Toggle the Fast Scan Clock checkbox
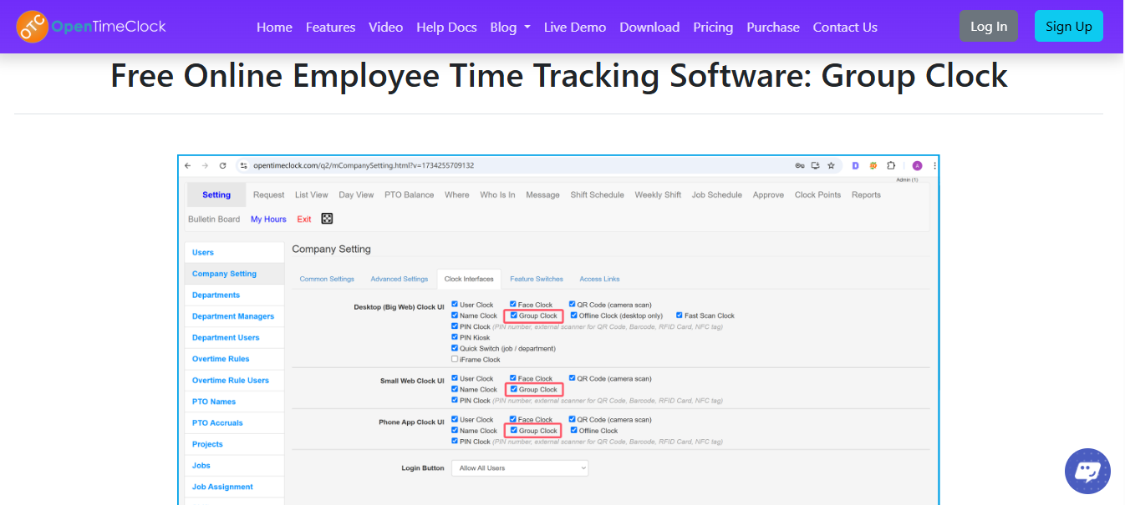The image size is (1125, 505). 680,316
